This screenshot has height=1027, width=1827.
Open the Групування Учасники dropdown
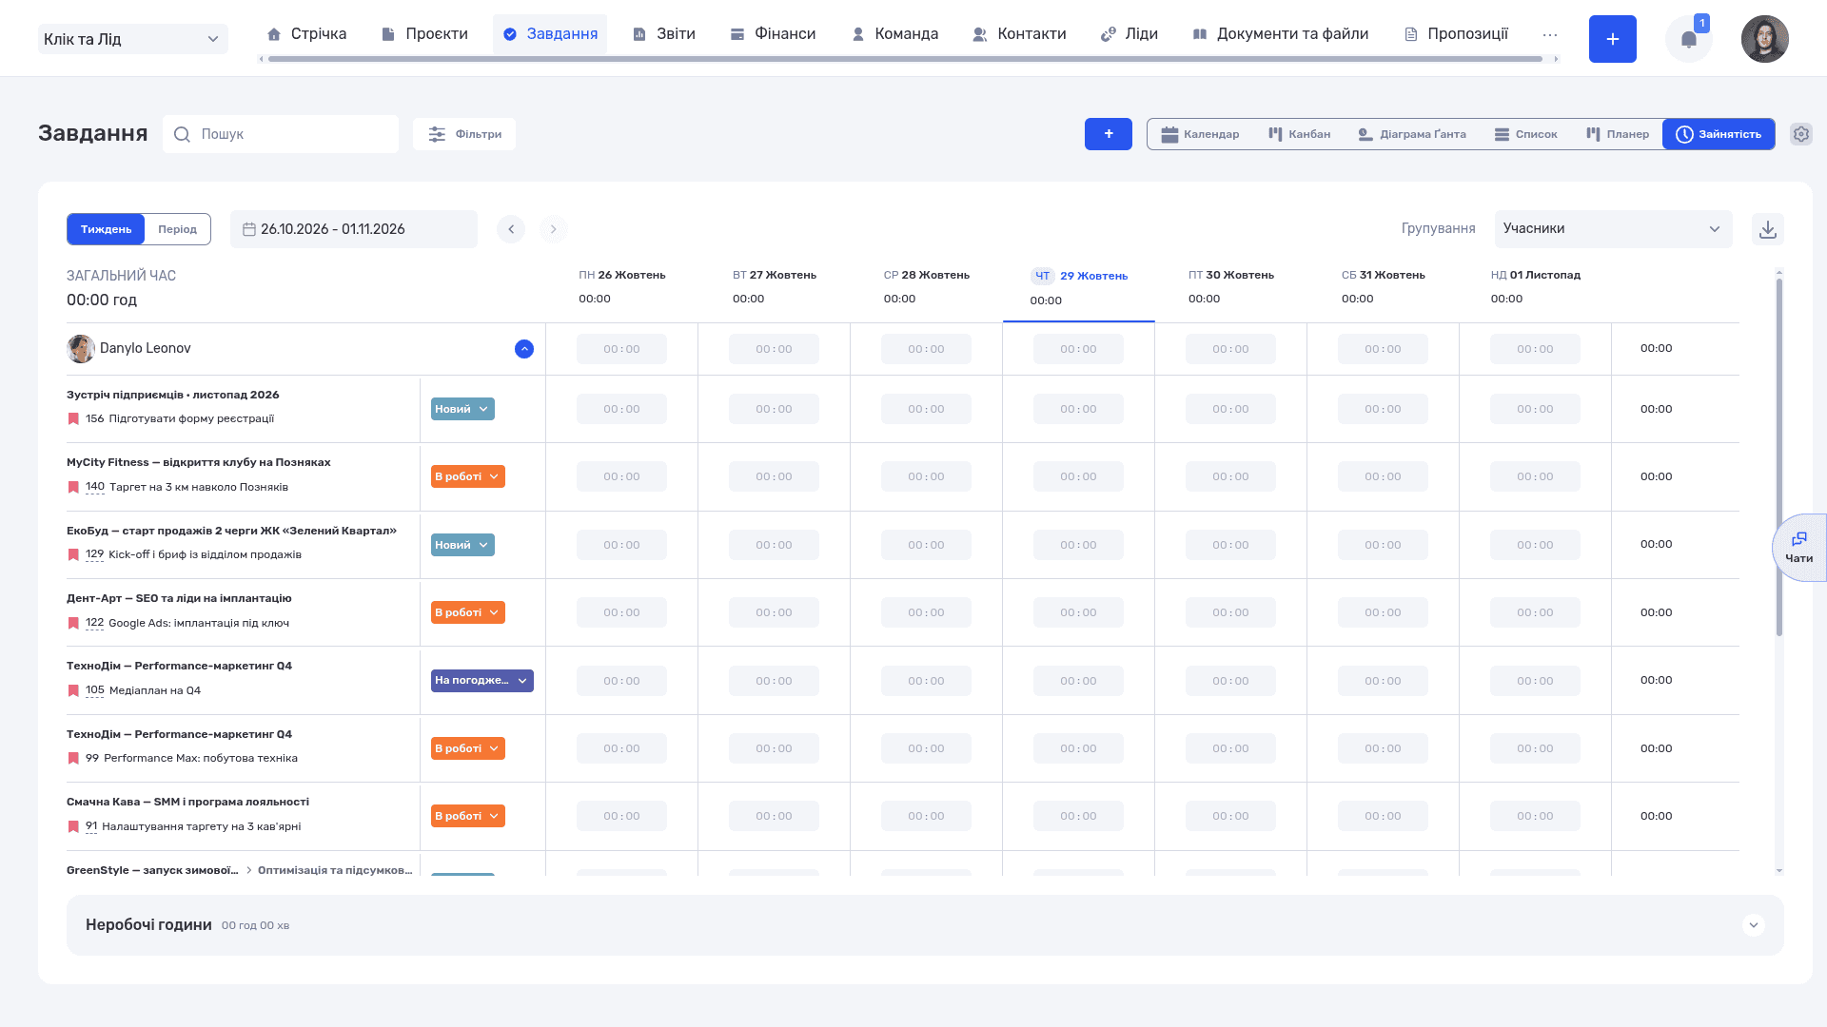(x=1613, y=229)
